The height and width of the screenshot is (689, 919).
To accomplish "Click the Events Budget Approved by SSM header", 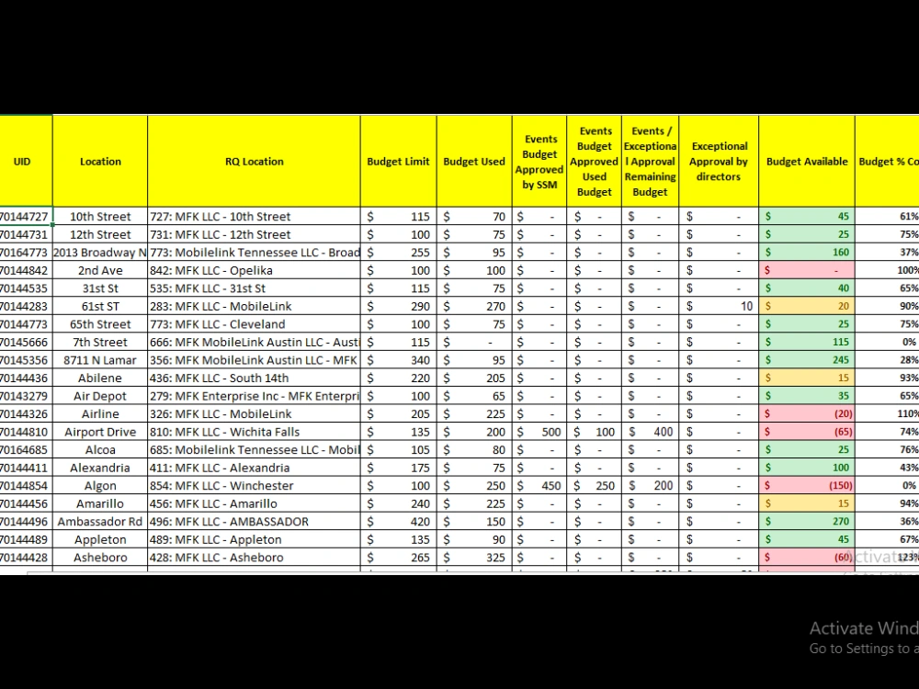I will tap(539, 161).
